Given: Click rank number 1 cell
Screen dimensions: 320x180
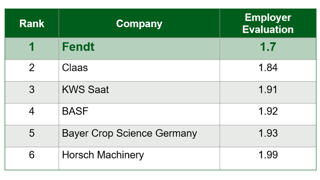Looking at the screenshot, I should pyautogui.click(x=32, y=49).
